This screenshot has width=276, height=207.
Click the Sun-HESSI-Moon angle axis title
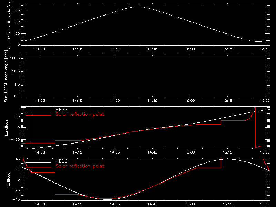click(6, 76)
